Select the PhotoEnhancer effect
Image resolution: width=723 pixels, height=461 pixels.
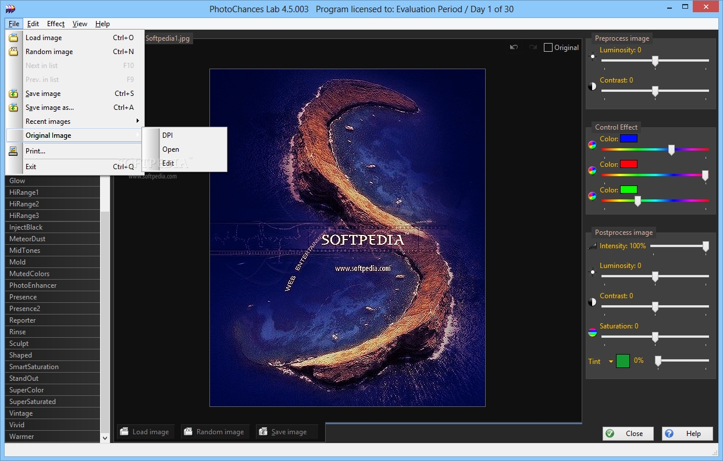pyautogui.click(x=52, y=285)
